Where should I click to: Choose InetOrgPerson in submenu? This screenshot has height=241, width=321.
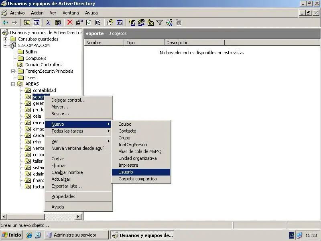coord(141,145)
